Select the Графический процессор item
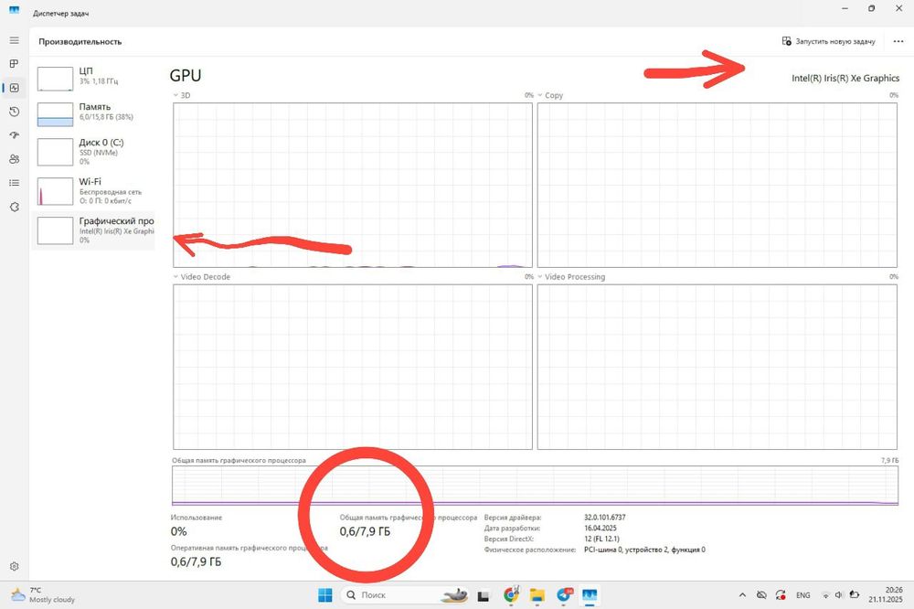 coord(93,230)
